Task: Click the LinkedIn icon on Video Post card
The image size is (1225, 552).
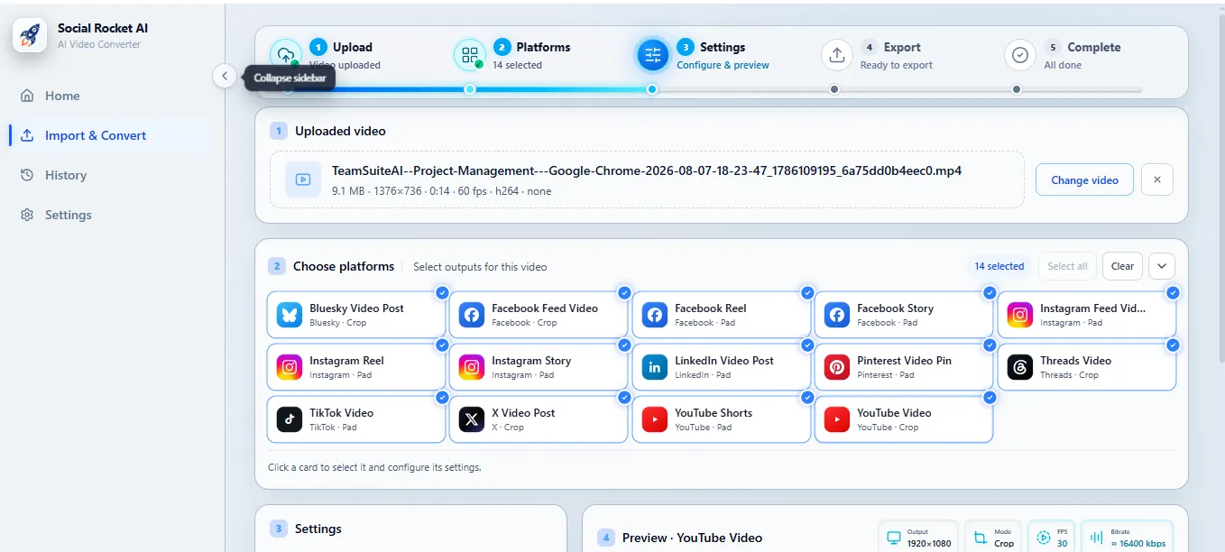Action: point(655,367)
